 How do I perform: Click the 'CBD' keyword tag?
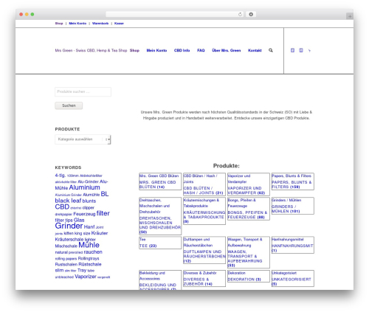point(62,207)
